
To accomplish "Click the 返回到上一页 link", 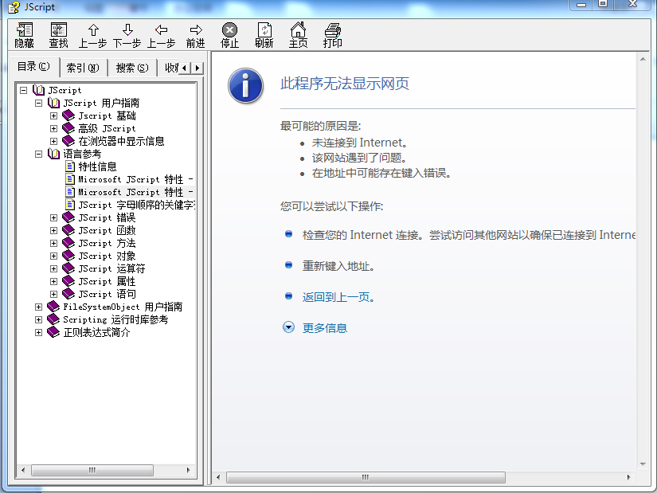I will pos(338,297).
